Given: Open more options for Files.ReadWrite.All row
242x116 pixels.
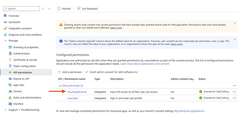Looking at the screenshot, I should click(235, 92).
